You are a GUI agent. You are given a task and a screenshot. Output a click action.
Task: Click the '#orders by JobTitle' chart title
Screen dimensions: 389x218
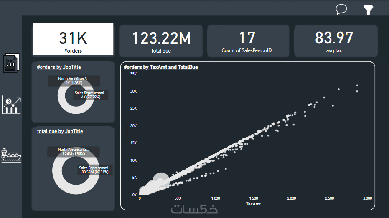tap(59, 67)
